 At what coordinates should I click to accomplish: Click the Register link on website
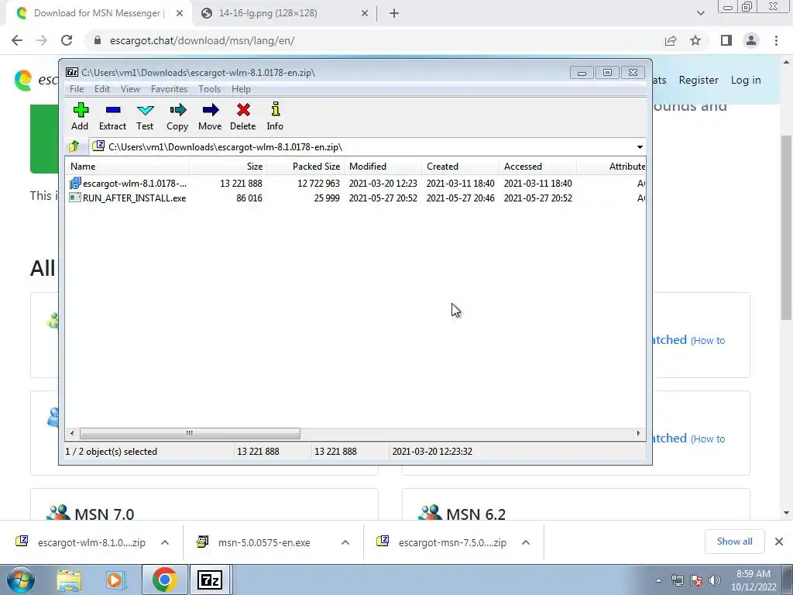point(699,80)
